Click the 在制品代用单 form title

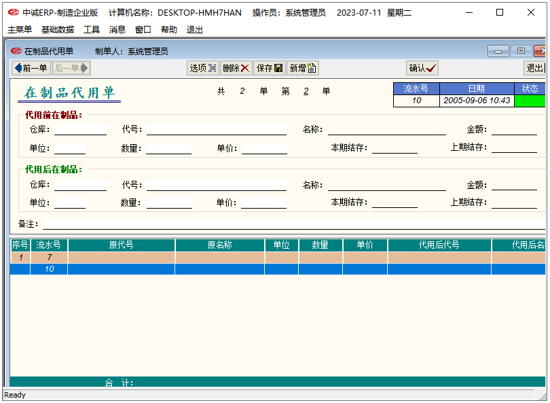pos(69,93)
